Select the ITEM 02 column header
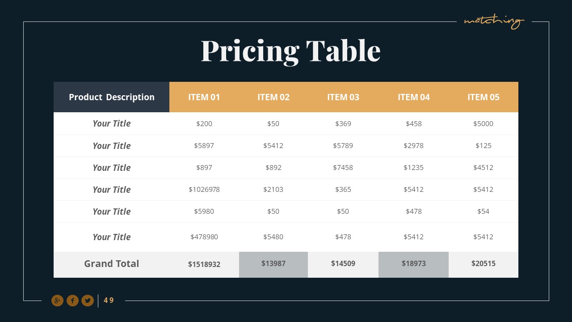Screen dimensions: 572x322 (273, 97)
